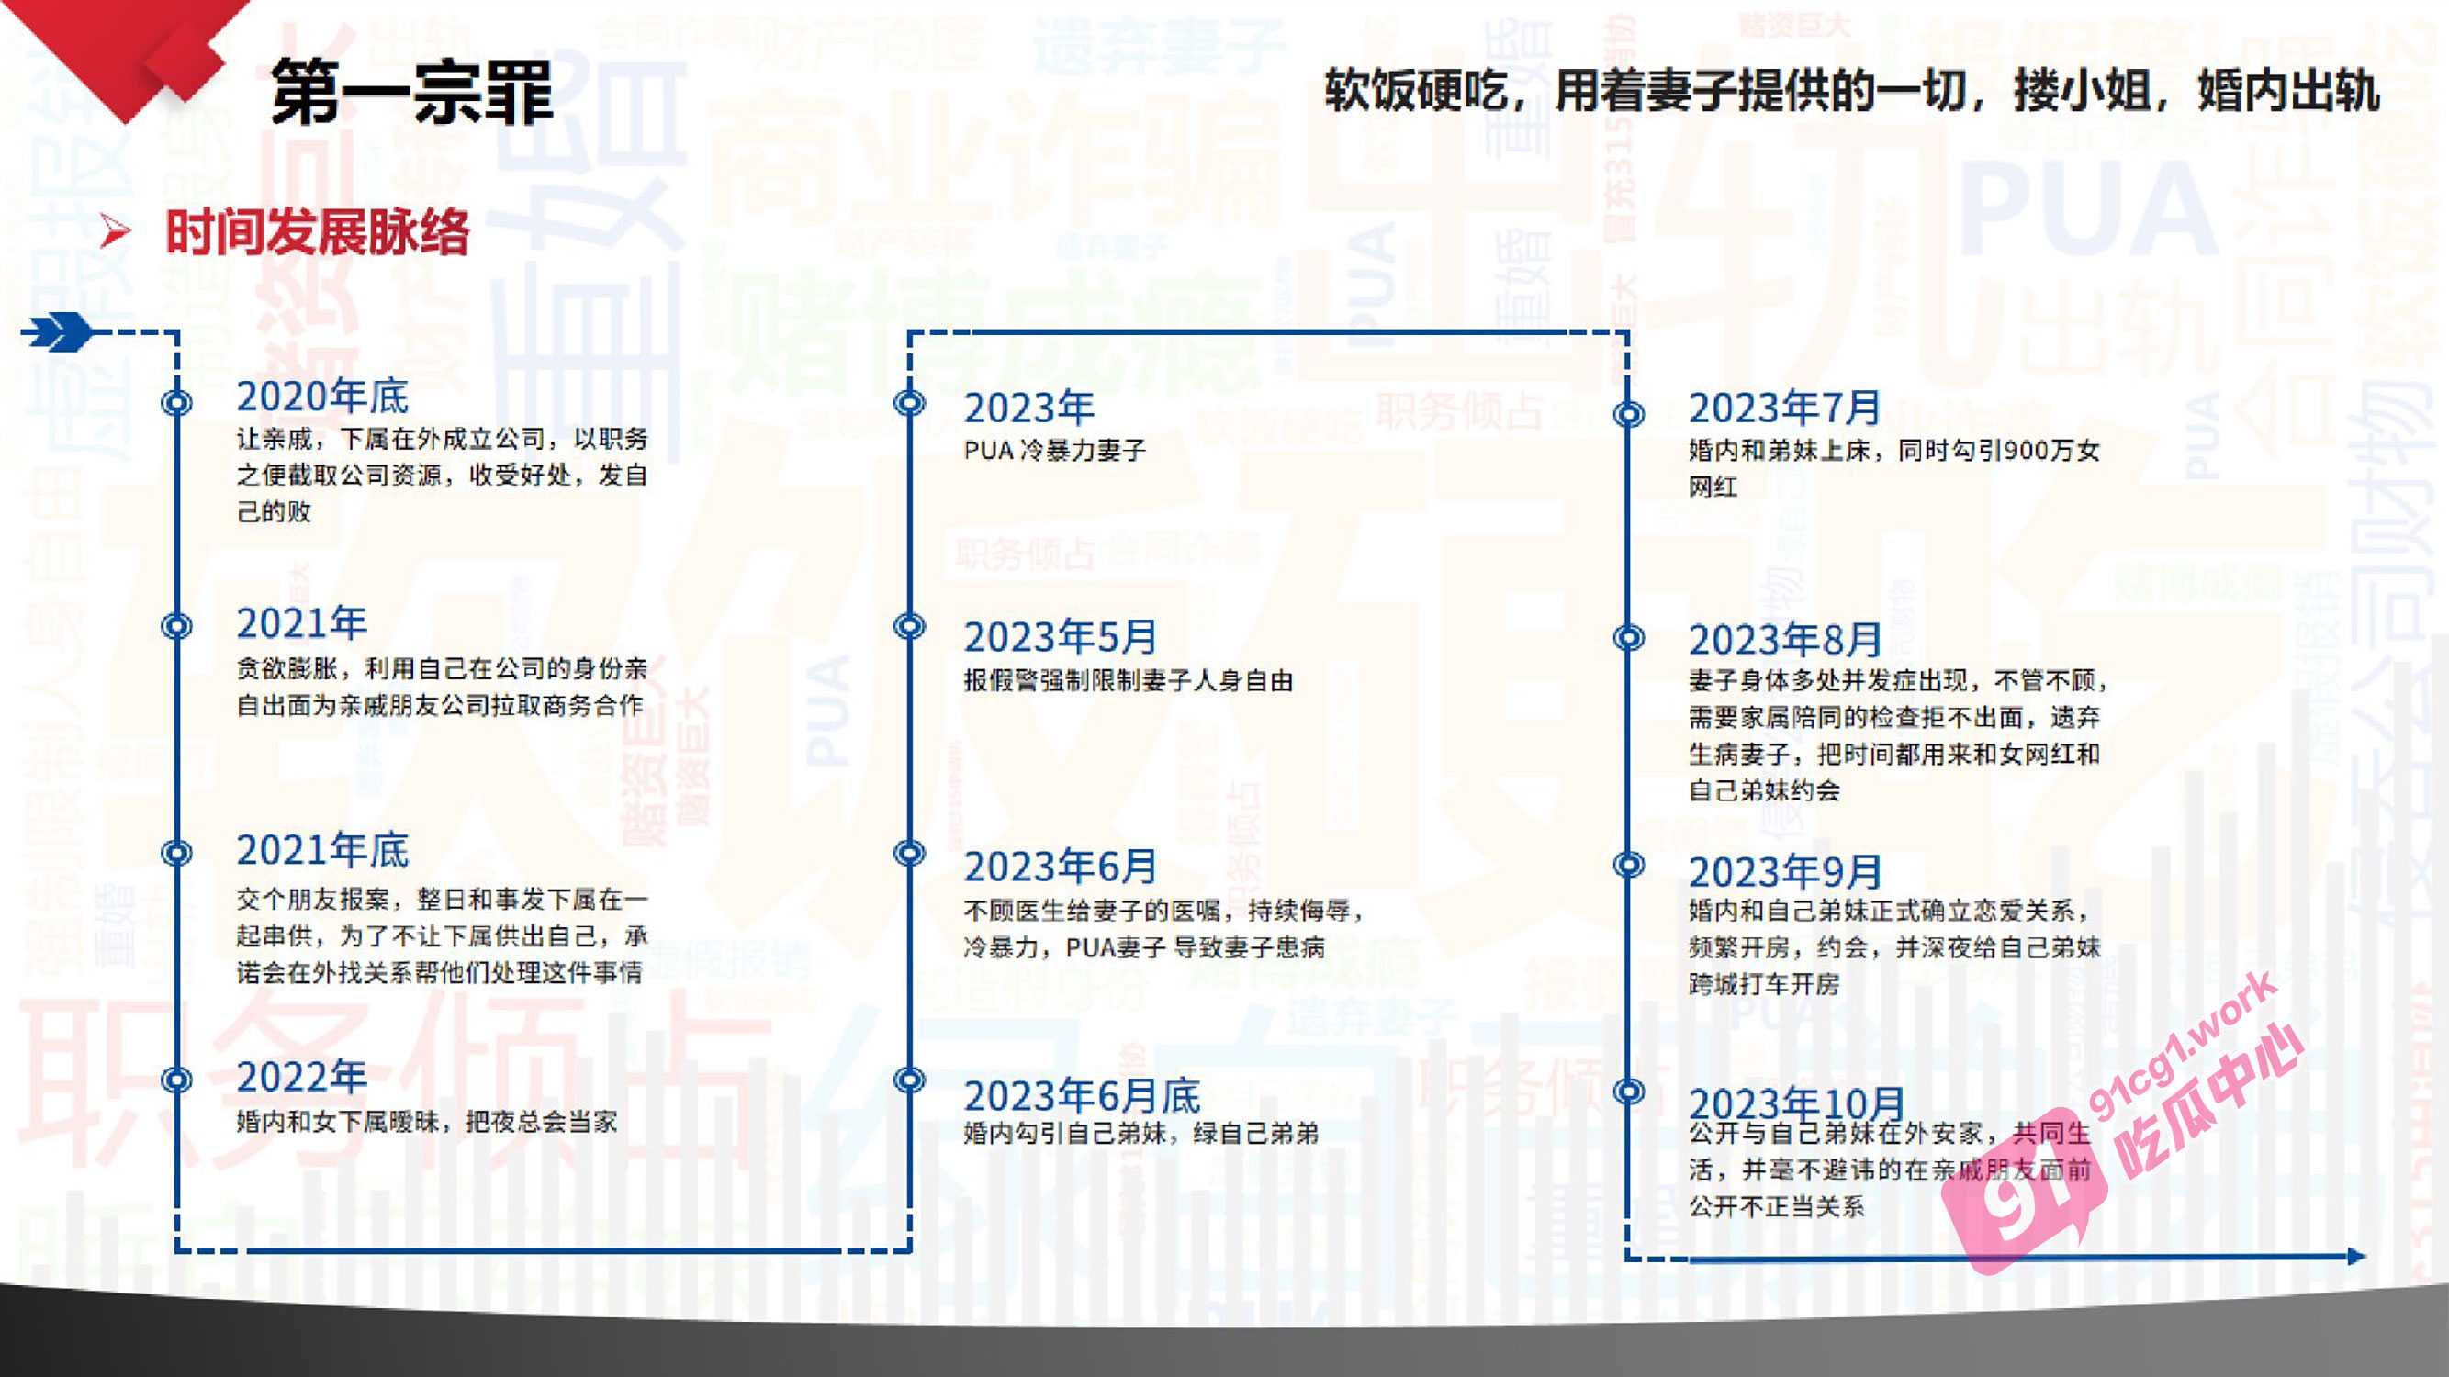This screenshot has width=2449, height=1377.
Task: Select the timeline dot next to 2021年 heading
Action: click(x=177, y=626)
